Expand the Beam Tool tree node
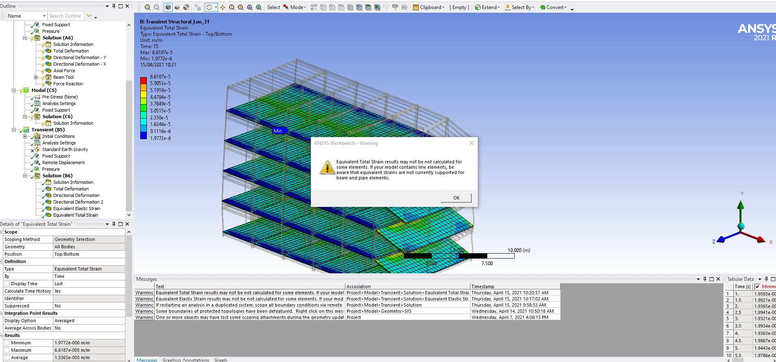Image resolution: width=776 pixels, height=362 pixels. click(36, 77)
